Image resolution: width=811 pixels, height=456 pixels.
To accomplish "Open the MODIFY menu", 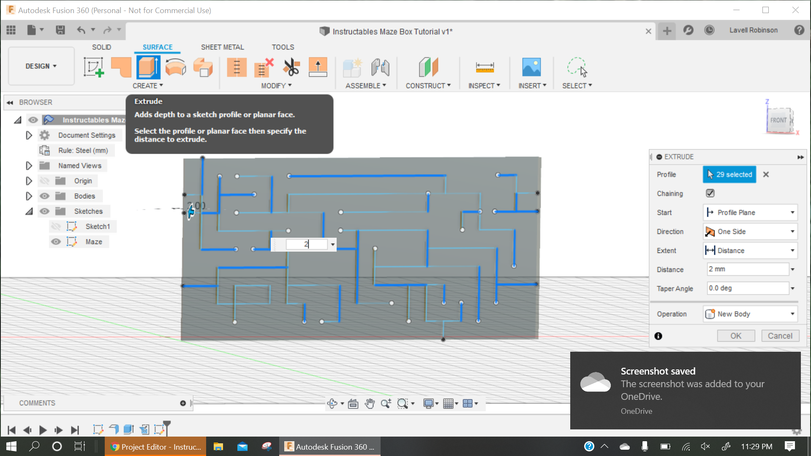I will [276, 86].
